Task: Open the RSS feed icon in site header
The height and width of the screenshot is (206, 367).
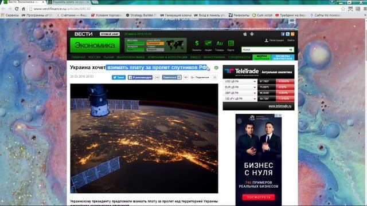Action: (x=292, y=34)
